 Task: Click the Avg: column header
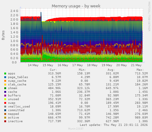(111, 70)
